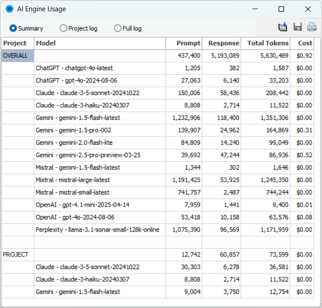
Task: Click Gemini - gemini-2.0-flash-lite model cell
Action: coord(100,143)
